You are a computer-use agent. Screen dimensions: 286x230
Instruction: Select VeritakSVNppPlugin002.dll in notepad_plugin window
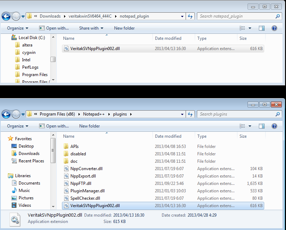click(x=163, y=49)
